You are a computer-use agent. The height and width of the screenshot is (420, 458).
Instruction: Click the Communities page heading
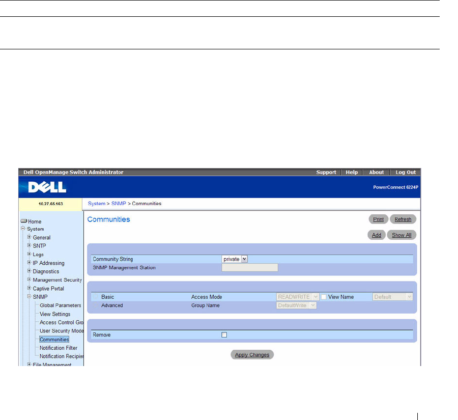(x=109, y=219)
